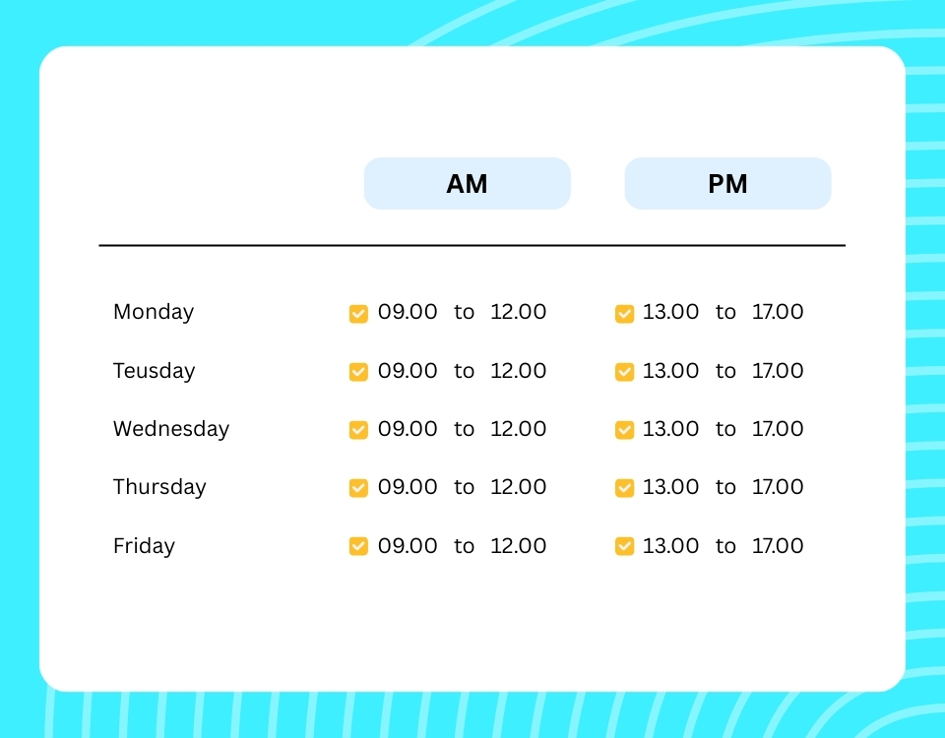Select the Thursday day label
Viewport: 945px width, 738px height.
pyautogui.click(x=159, y=487)
